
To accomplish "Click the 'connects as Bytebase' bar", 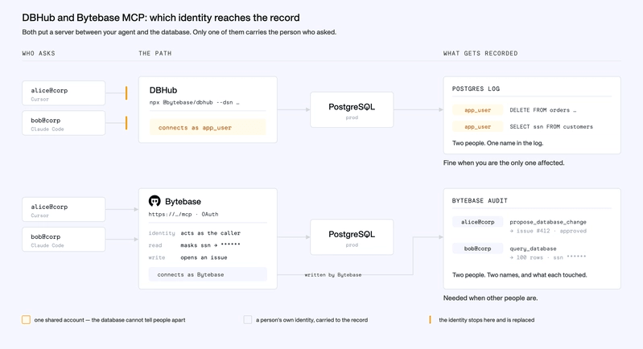I will (208, 274).
